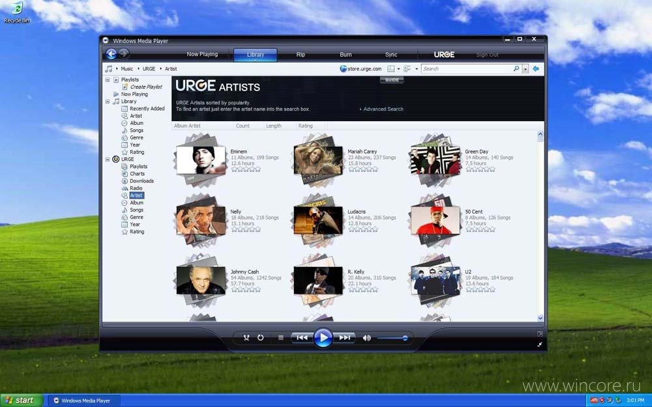Select Recently Added under Library

click(147, 108)
